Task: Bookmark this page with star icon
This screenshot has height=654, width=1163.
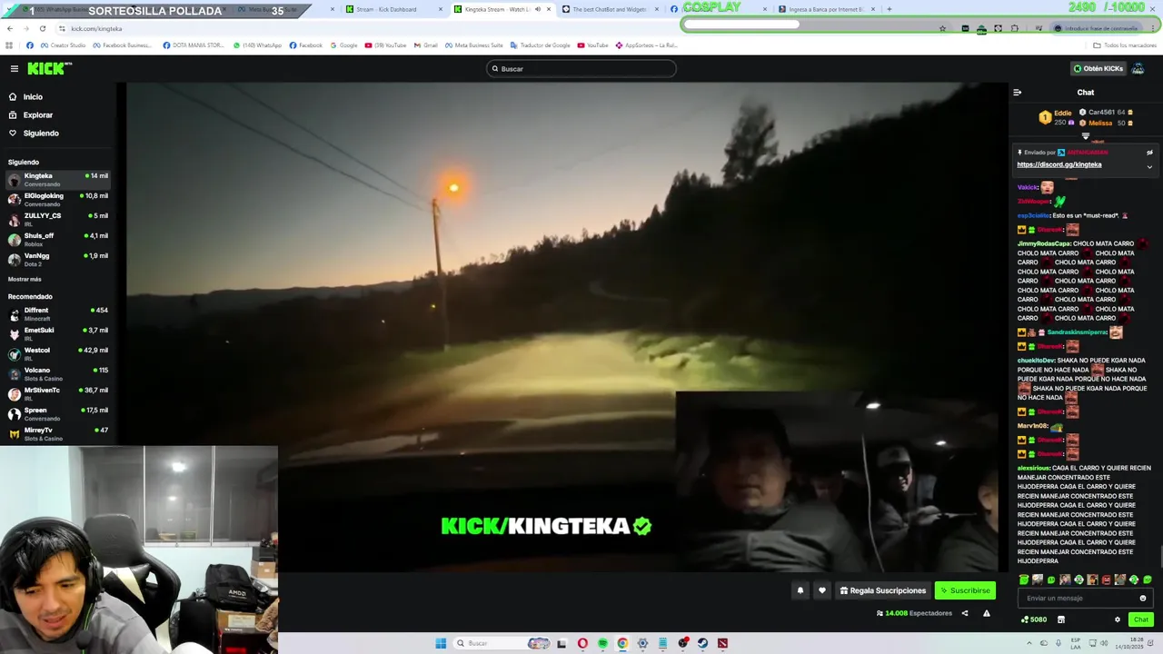Action: click(942, 28)
